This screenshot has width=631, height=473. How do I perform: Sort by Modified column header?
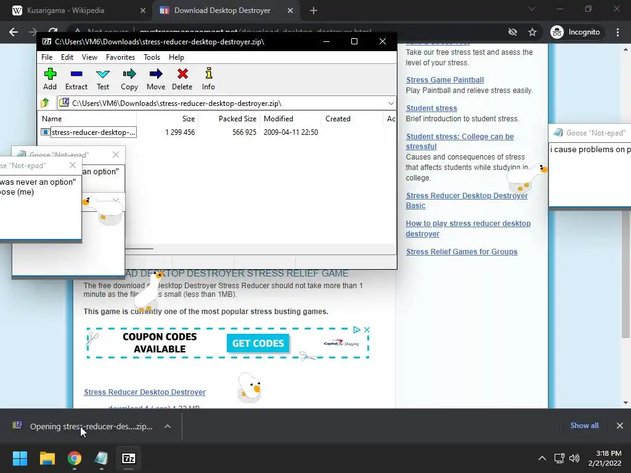click(x=291, y=119)
